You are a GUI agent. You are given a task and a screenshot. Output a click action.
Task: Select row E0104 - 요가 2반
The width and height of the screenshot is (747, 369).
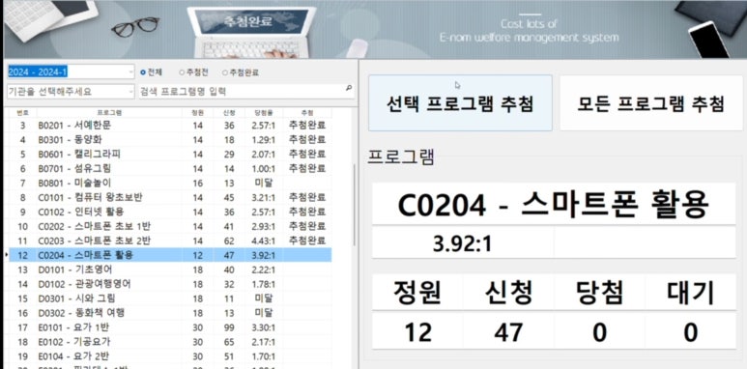[170, 356]
